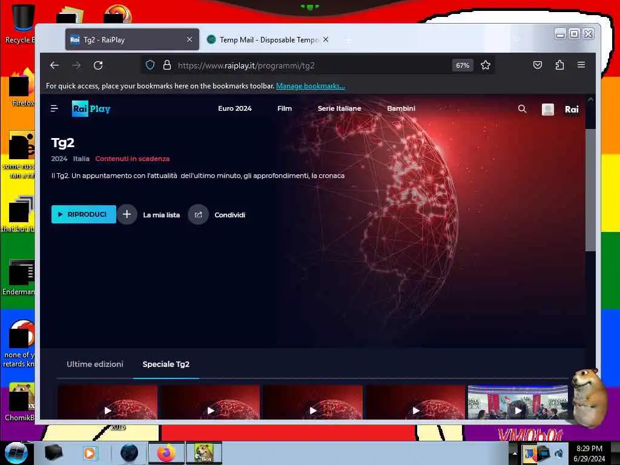The width and height of the screenshot is (620, 465).
Task: Open the RaiPlay side menu hamburger
Action: point(54,108)
